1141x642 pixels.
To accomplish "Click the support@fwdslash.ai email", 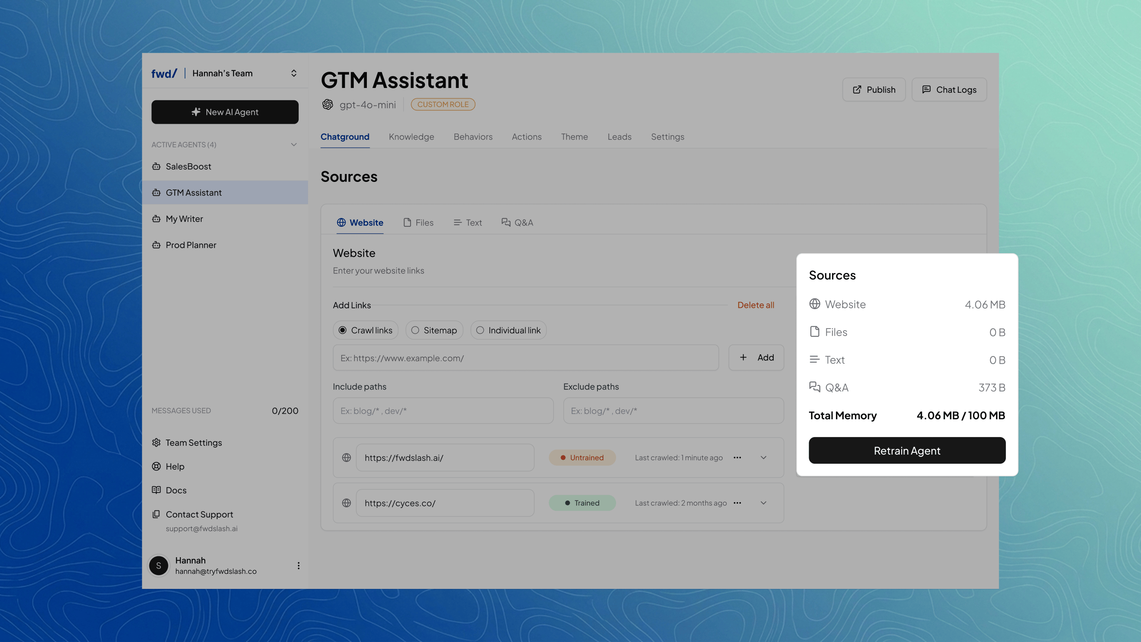I will (x=202, y=529).
